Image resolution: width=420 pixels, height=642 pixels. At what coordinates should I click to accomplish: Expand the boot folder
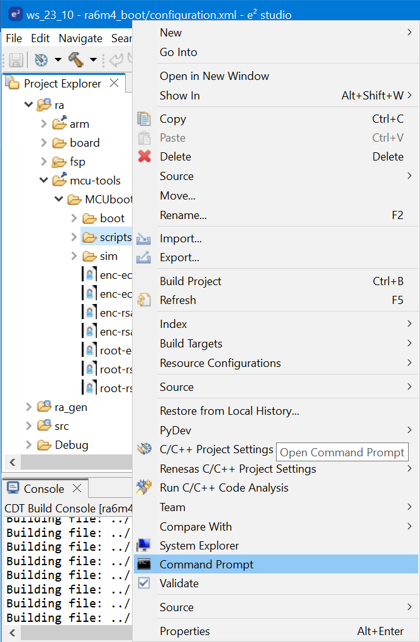(74, 218)
